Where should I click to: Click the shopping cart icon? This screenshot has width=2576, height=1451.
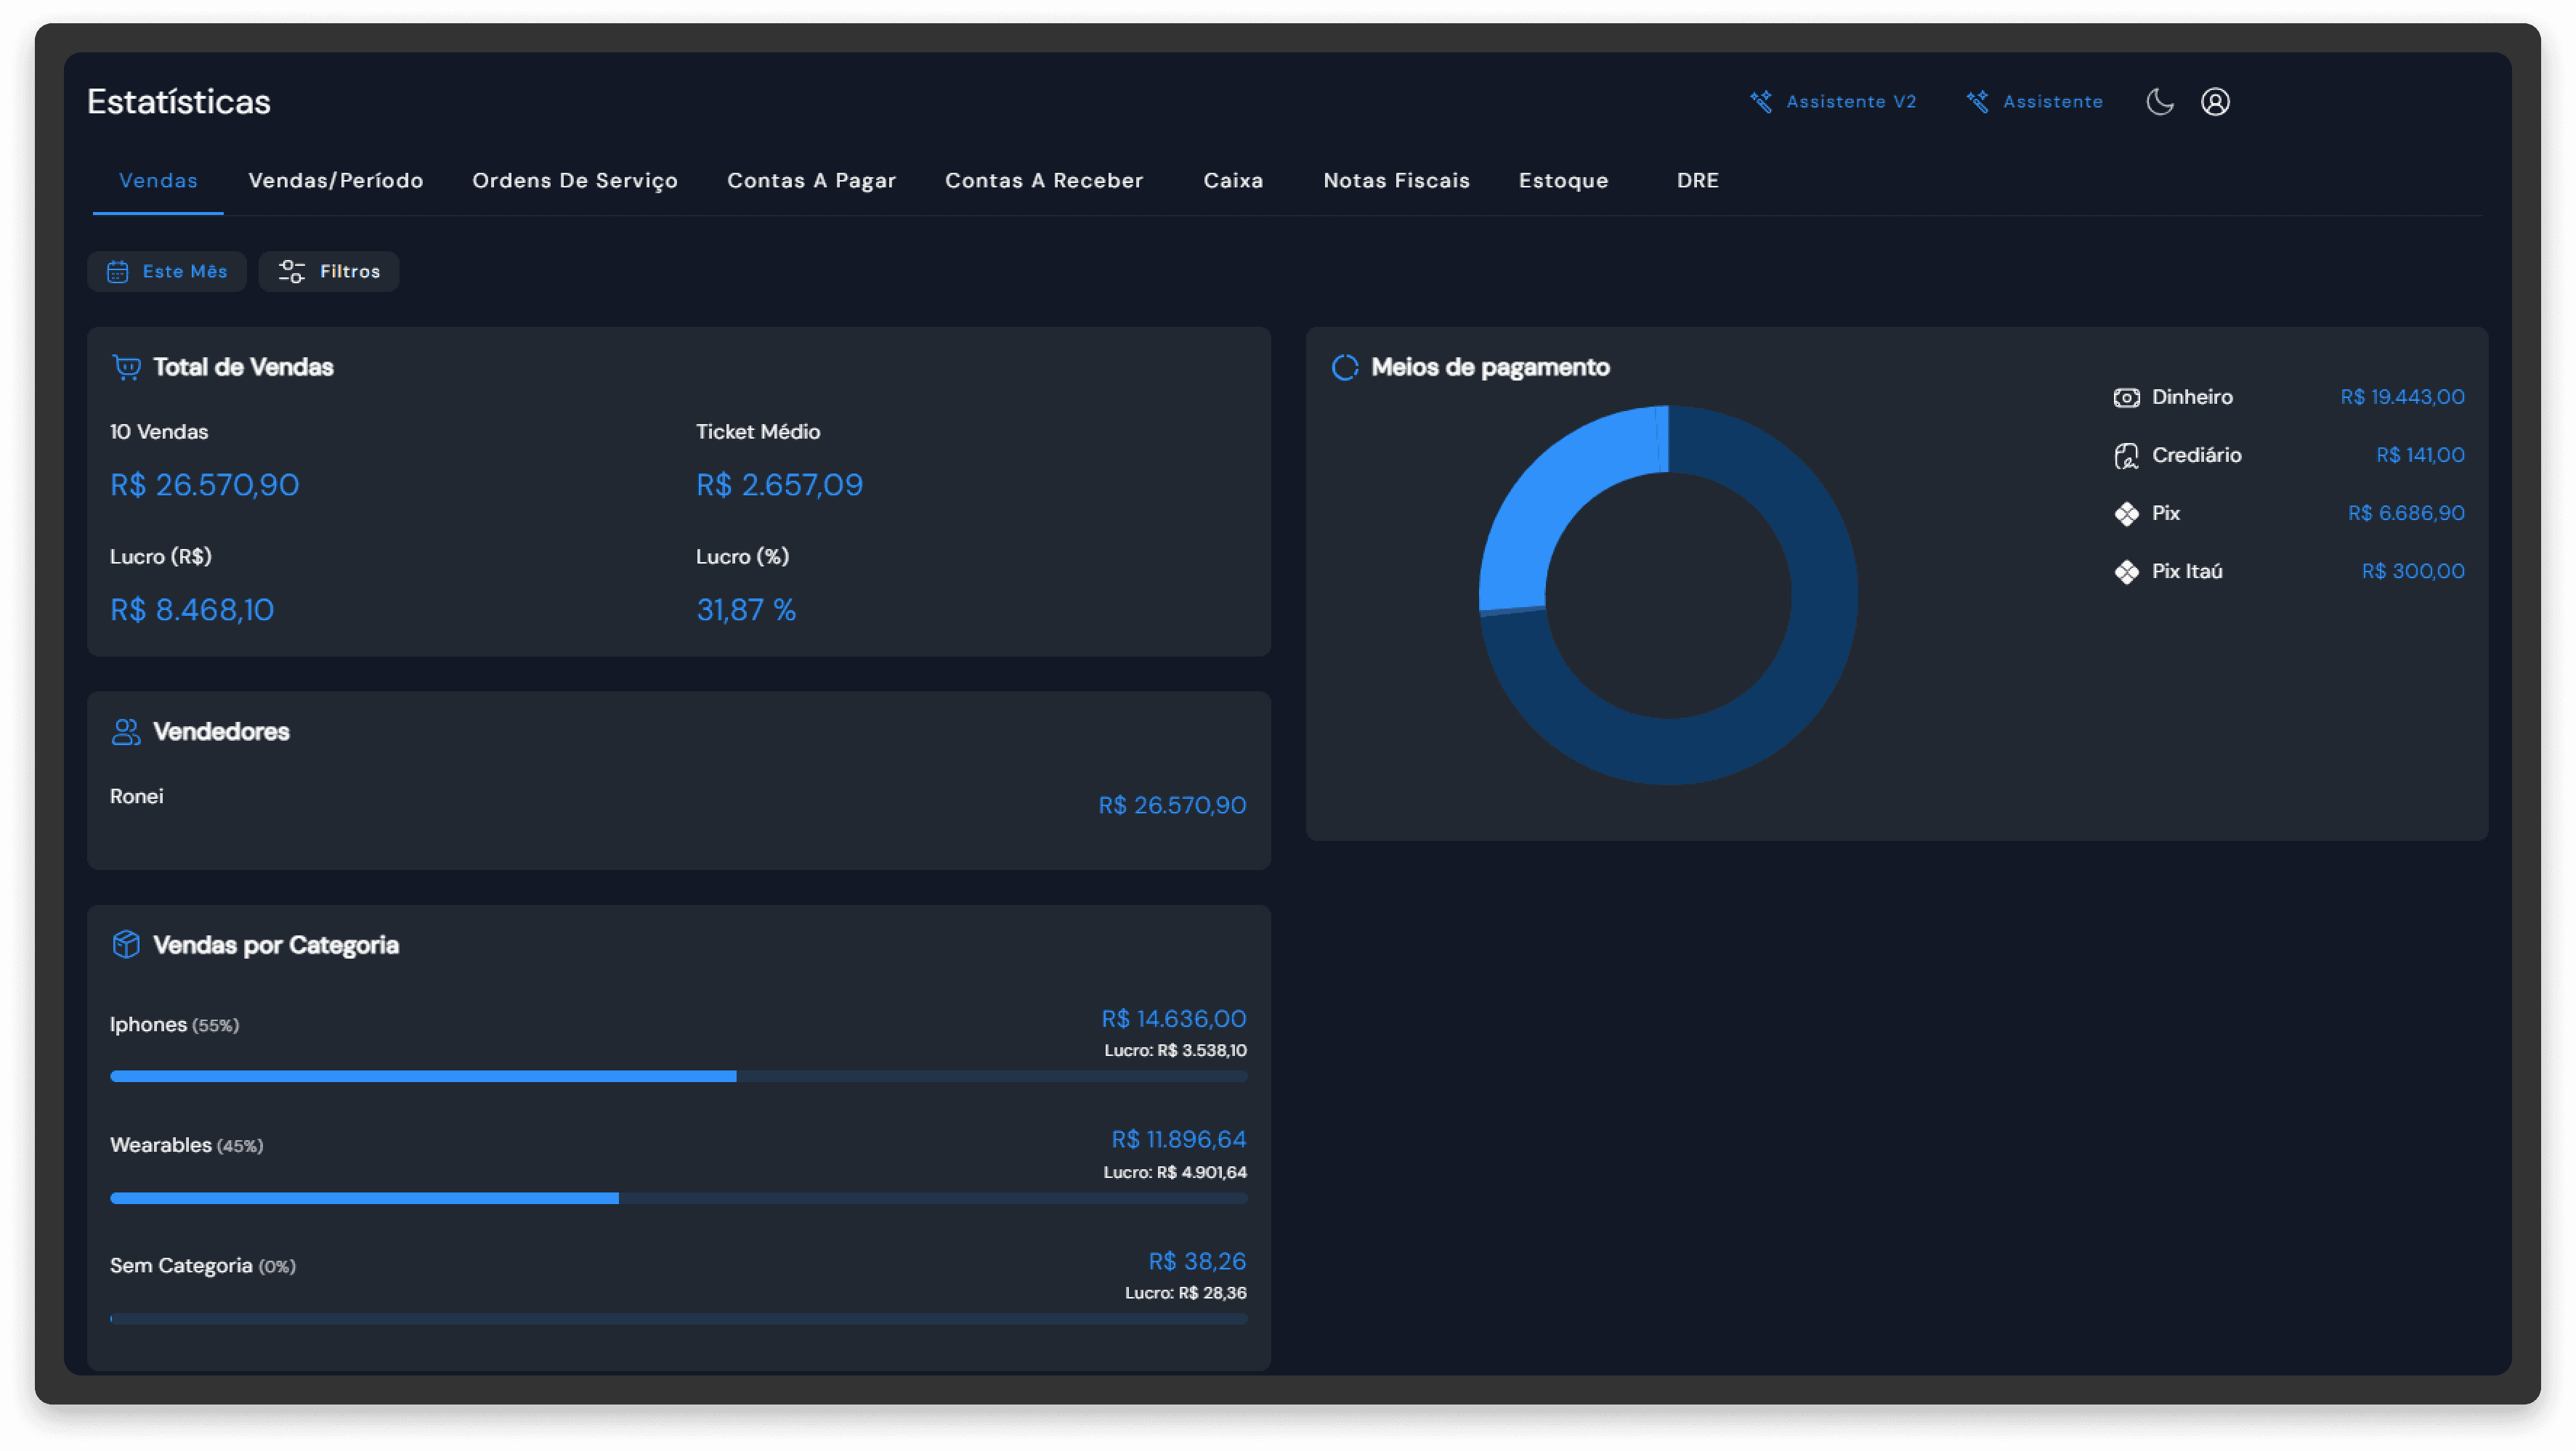point(126,367)
